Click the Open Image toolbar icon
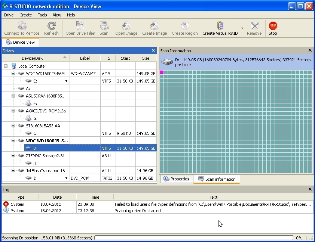Screen dimensions: 315x242 (126, 26)
